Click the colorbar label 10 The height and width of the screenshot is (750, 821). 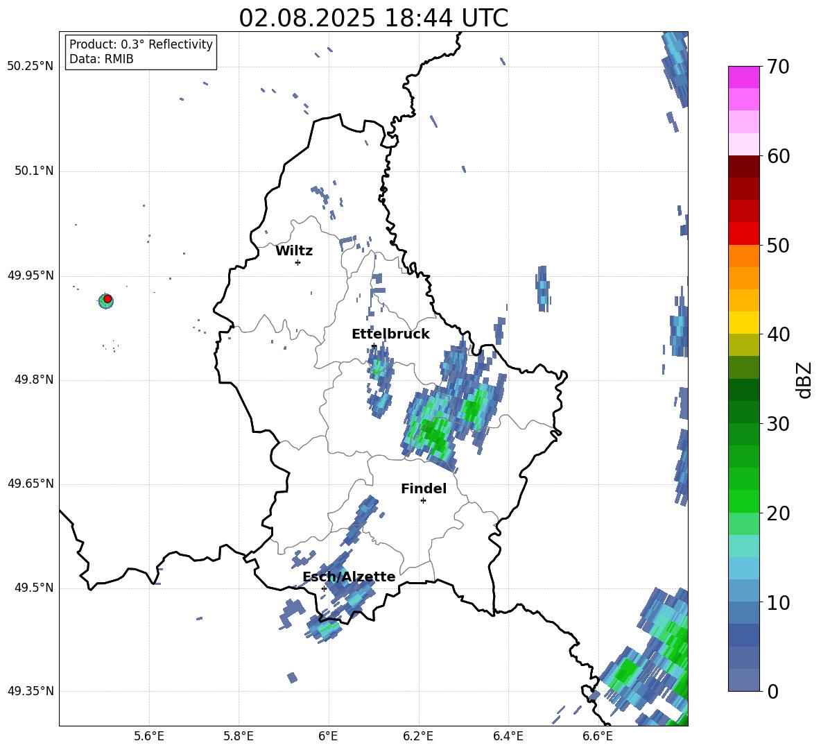click(779, 602)
